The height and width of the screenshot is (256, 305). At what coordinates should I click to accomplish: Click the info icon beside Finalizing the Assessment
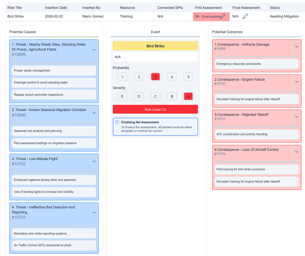pos(117,122)
